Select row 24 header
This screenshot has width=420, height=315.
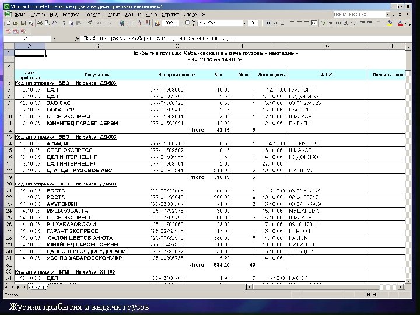(9, 211)
